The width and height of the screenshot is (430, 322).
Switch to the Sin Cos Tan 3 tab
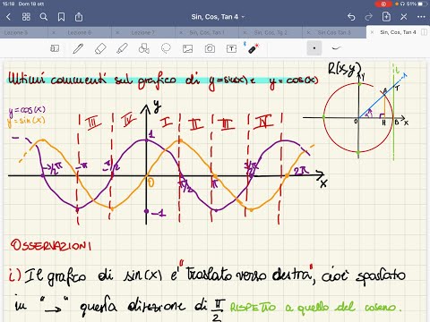pyautogui.click(x=334, y=32)
